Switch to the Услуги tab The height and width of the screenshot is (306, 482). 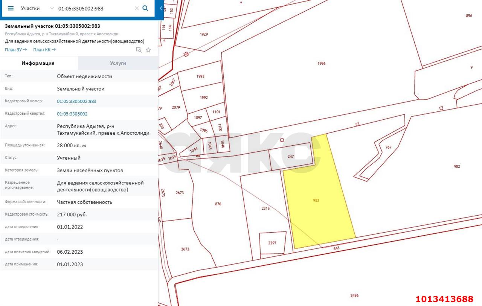pos(118,63)
